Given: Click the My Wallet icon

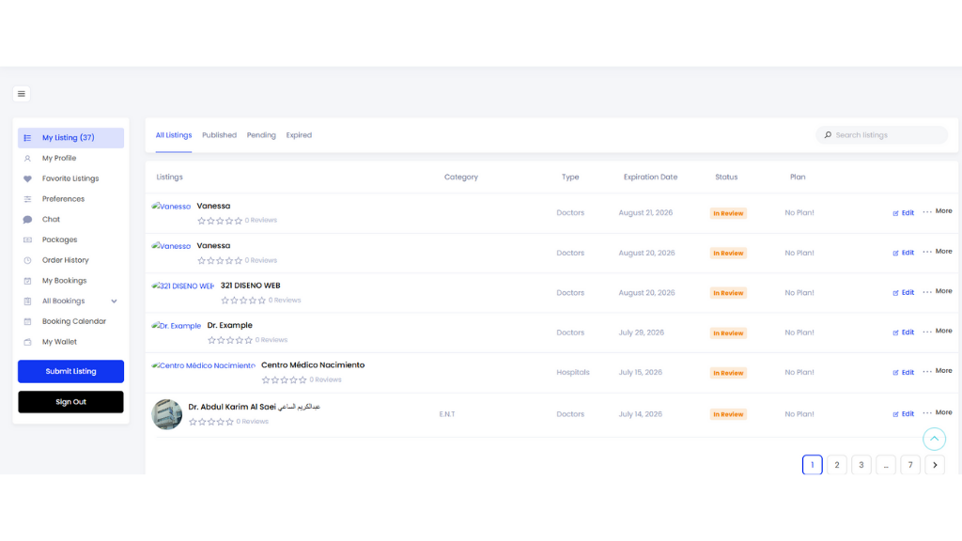Looking at the screenshot, I should [27, 342].
